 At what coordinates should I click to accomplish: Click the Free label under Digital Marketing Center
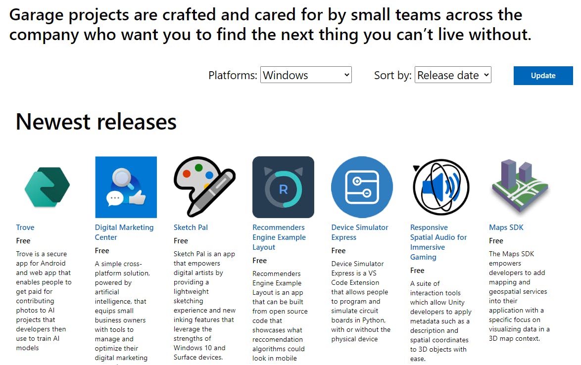pyautogui.click(x=102, y=251)
